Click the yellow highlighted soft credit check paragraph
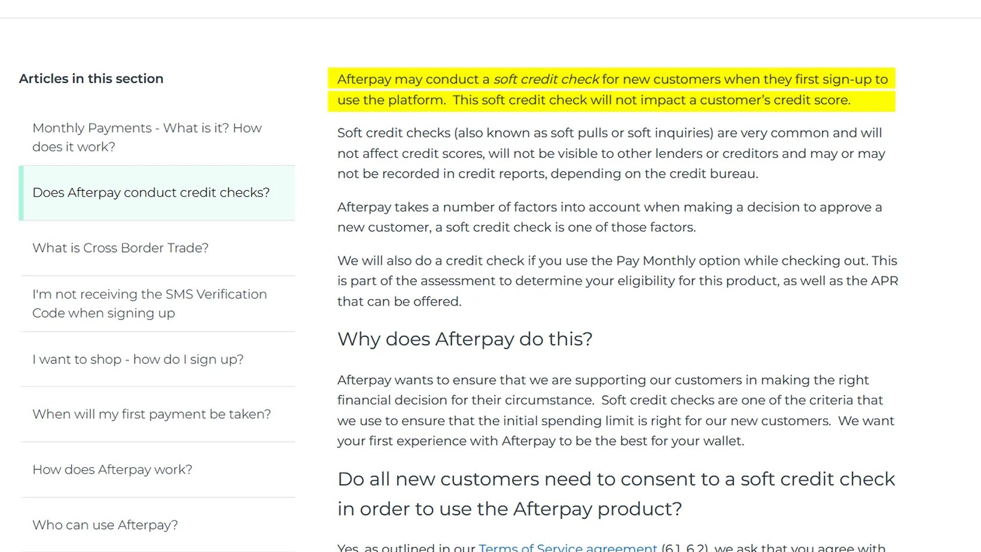This screenshot has width=981, height=552. (611, 90)
